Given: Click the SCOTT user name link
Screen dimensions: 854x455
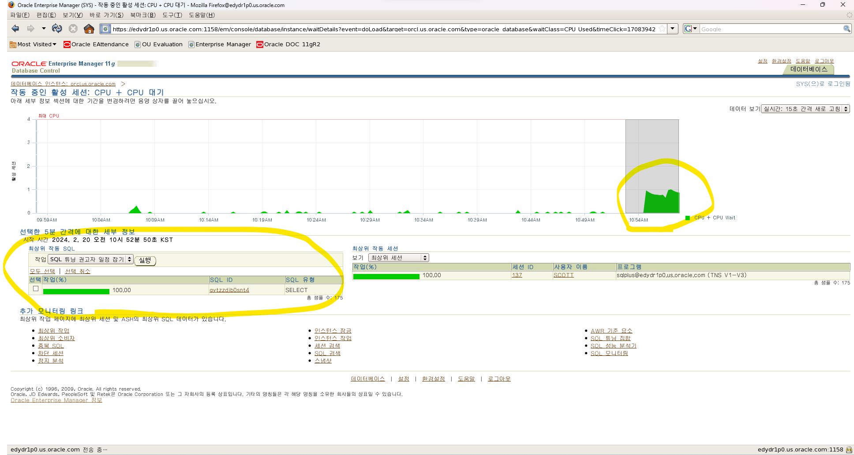Looking at the screenshot, I should (564, 275).
